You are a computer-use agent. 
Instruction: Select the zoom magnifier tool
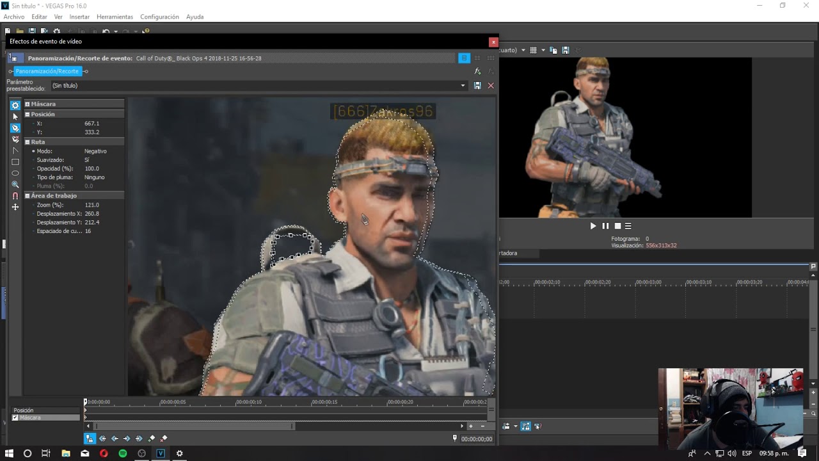(x=15, y=184)
